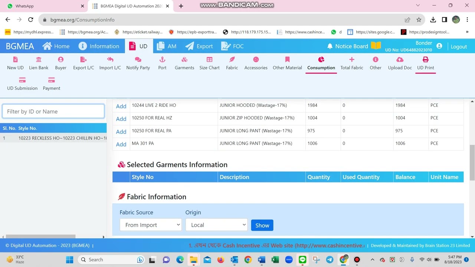Image resolution: width=475 pixels, height=267 pixels.
Task: Show hidden system tray icons
Action: (x=373, y=260)
